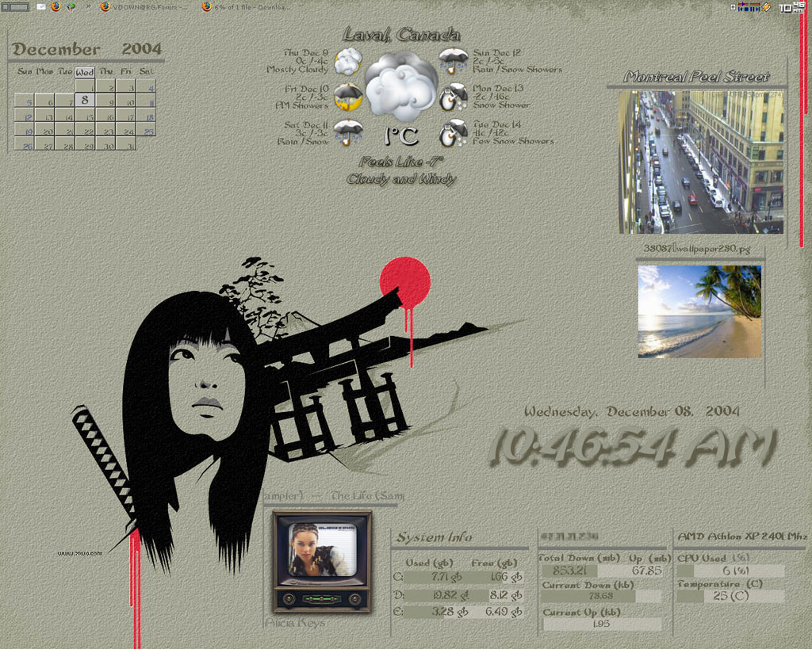Click the 'Mon Dec 13' forecast text
Image resolution: width=812 pixels, height=649 pixels.
click(498, 89)
